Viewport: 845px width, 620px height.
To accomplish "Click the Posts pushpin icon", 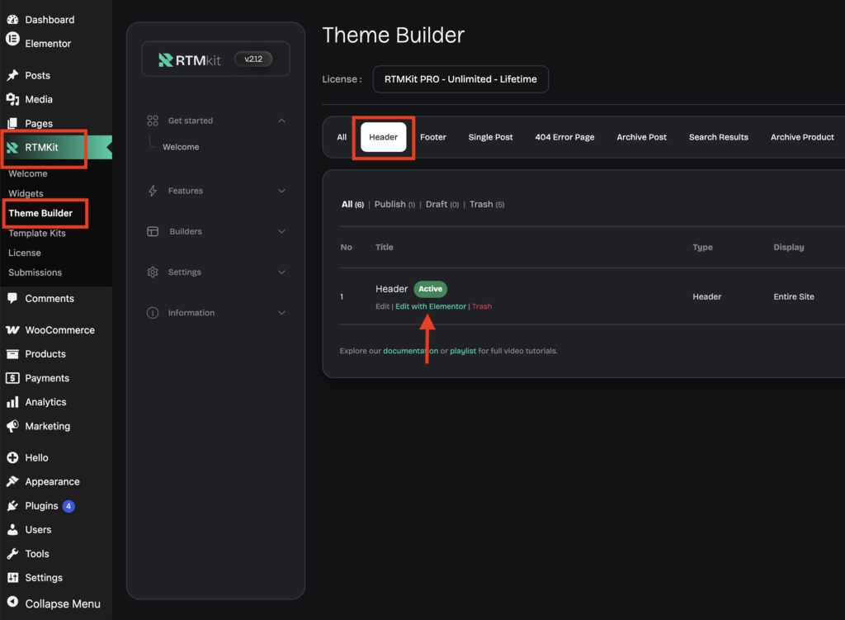I will pyautogui.click(x=12, y=75).
